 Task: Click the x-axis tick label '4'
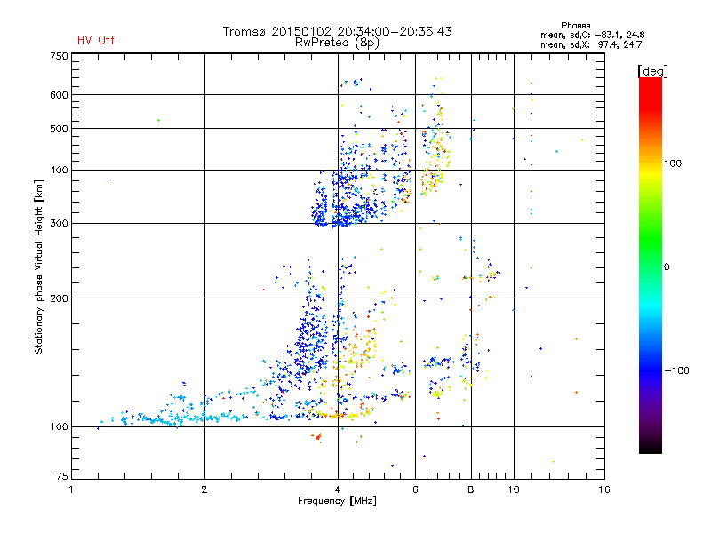pos(338,489)
